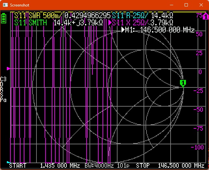Click the magenta marker 1 flag at top right

click(205, 16)
